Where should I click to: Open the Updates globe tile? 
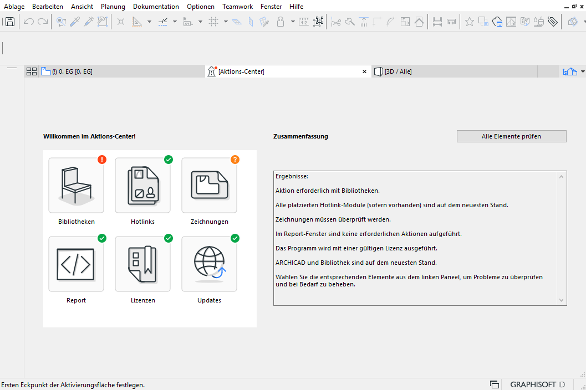click(210, 264)
